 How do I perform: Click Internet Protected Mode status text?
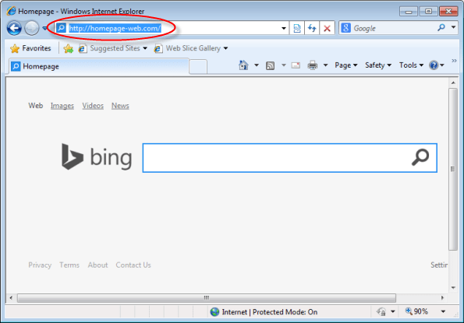270,312
